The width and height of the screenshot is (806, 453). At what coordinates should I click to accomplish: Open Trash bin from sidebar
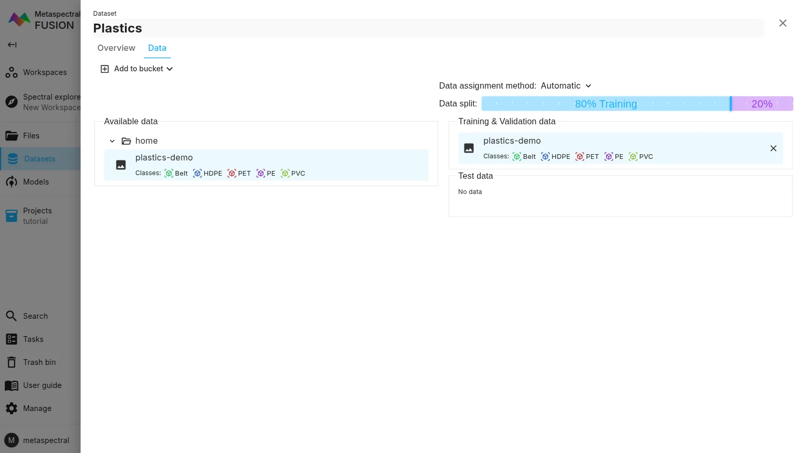pyautogui.click(x=12, y=362)
